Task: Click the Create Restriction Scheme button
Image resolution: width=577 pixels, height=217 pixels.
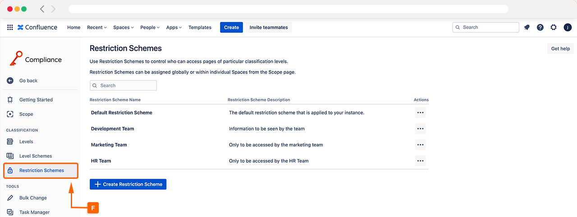Action: pyautogui.click(x=128, y=184)
